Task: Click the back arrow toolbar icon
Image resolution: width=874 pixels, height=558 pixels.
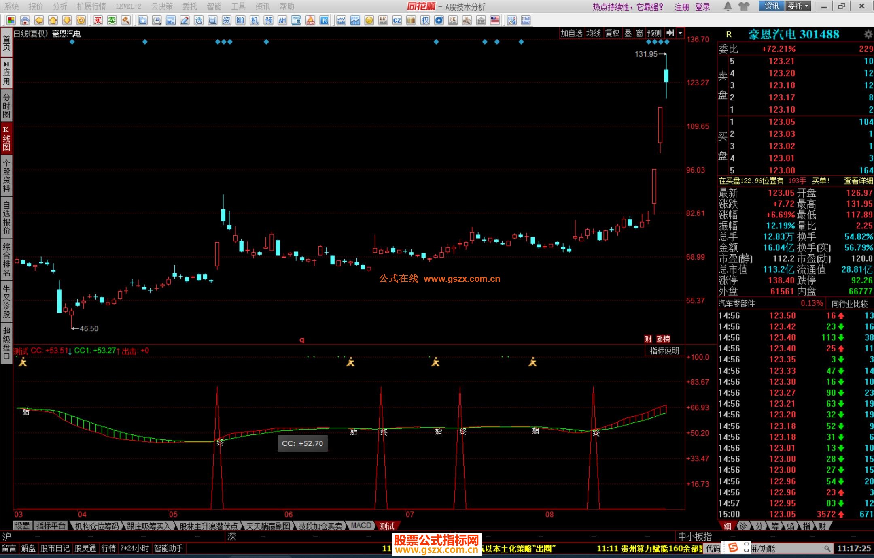Action: pyautogui.click(x=39, y=21)
